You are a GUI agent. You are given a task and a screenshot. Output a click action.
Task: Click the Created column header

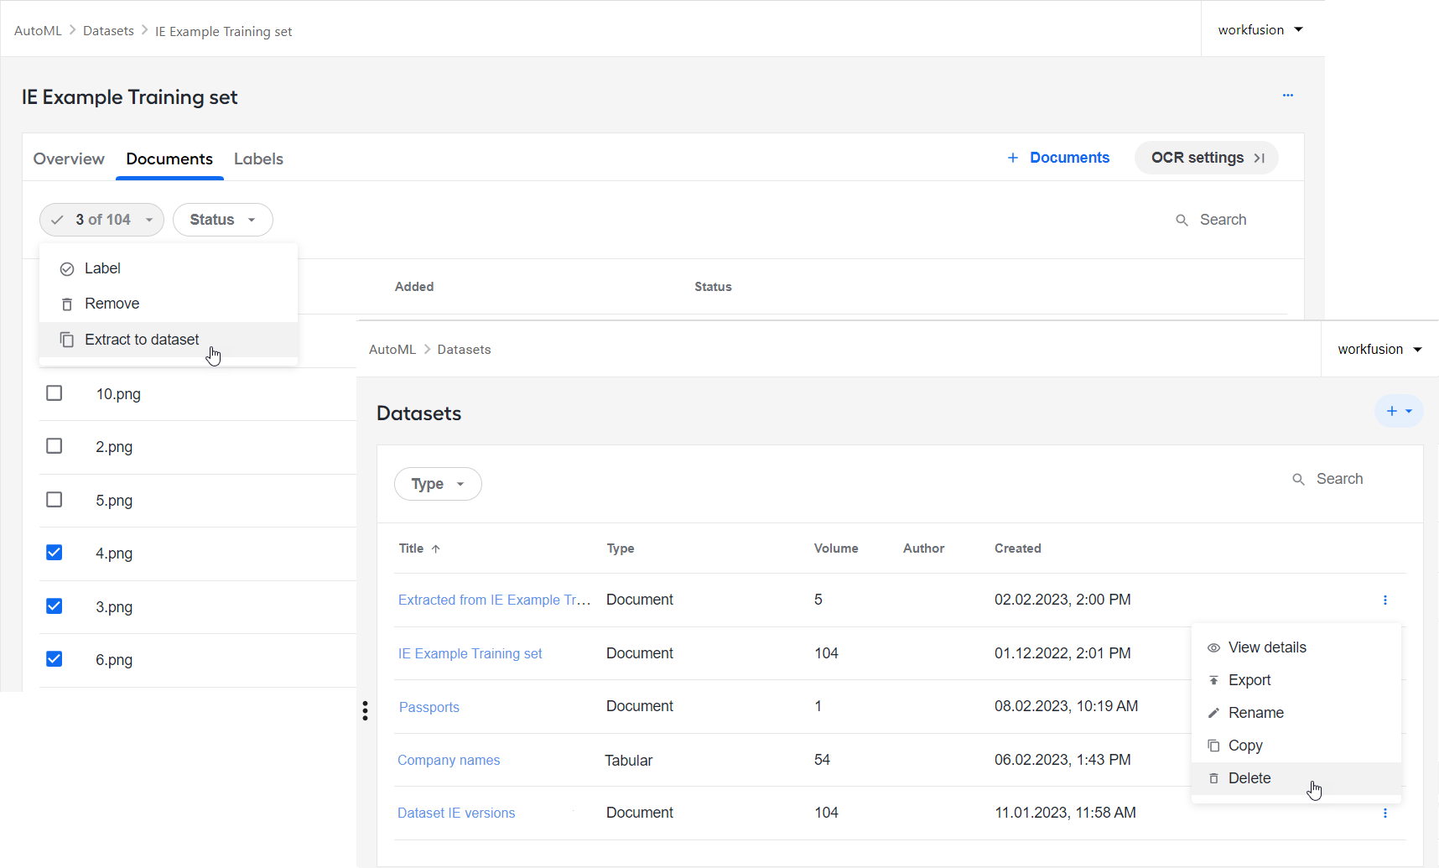click(1018, 548)
